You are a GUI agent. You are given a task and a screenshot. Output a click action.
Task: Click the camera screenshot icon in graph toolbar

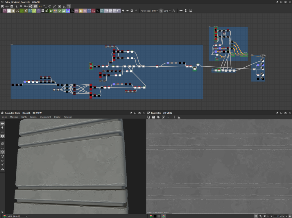[12, 6]
